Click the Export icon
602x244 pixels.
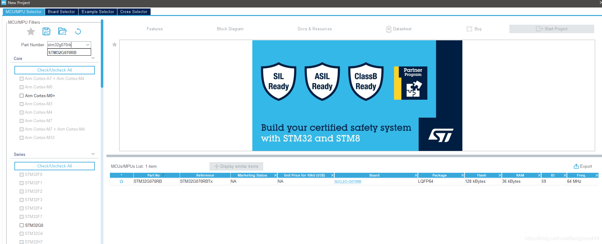[x=576, y=166]
